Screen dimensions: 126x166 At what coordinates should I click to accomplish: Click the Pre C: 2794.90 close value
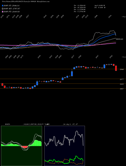80,12
